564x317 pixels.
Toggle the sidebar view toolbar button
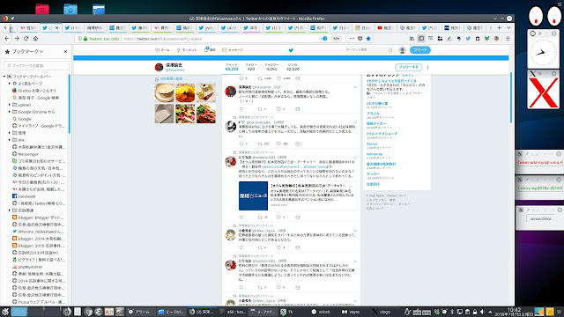421,39
